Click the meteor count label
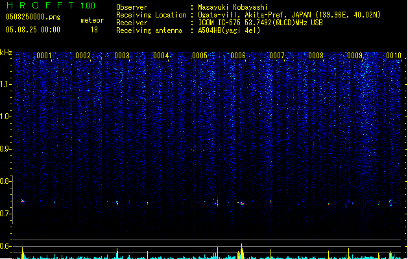This screenshot has height=259, width=408. (x=92, y=20)
